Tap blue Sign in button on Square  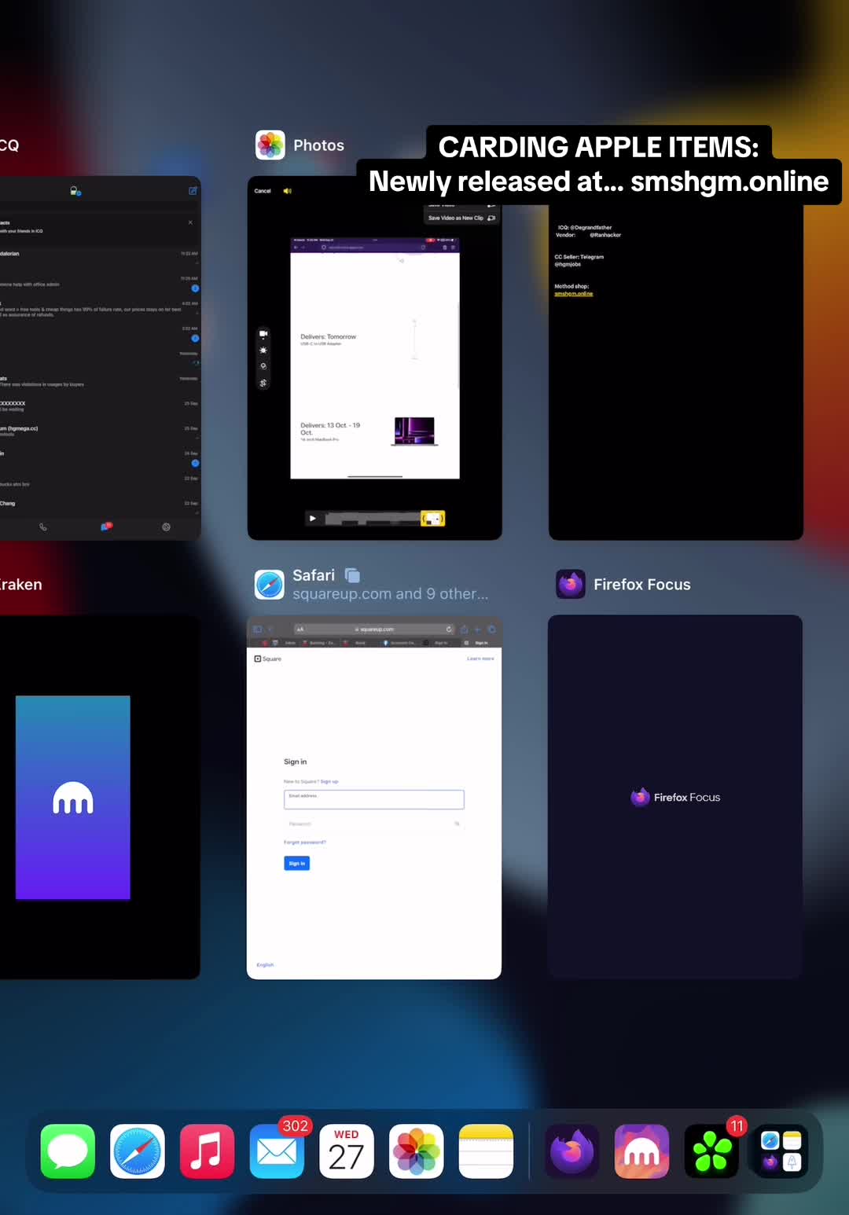[x=296, y=863]
